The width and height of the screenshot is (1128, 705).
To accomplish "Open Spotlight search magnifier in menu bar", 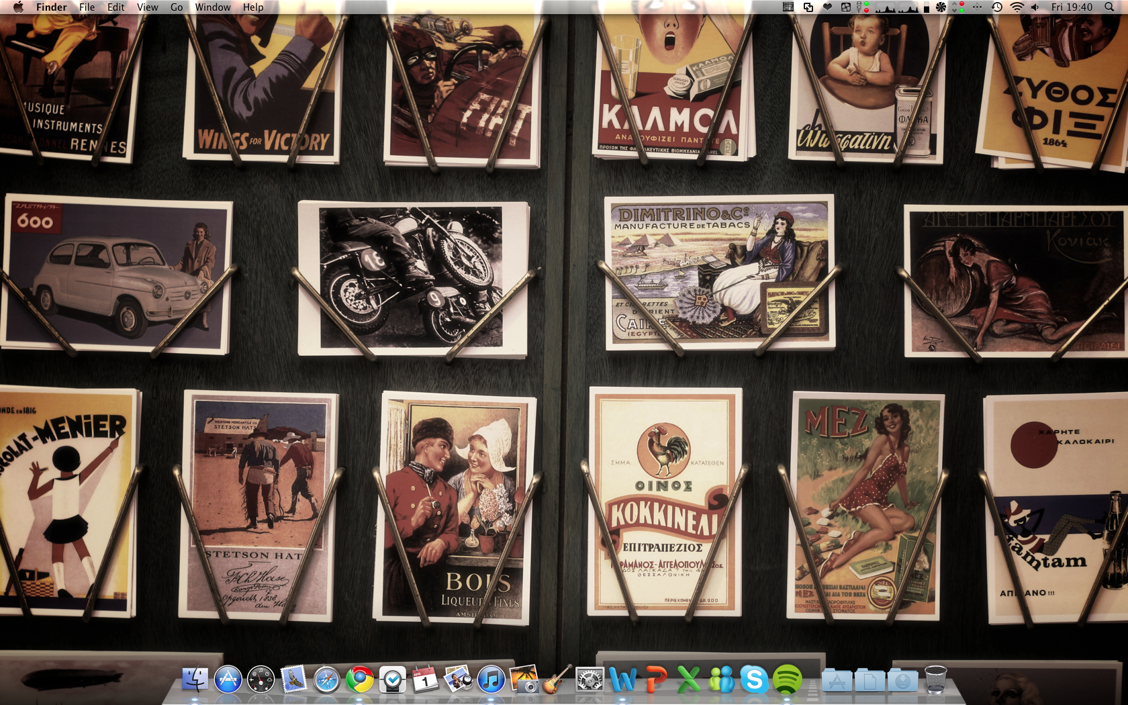I will (1109, 7).
